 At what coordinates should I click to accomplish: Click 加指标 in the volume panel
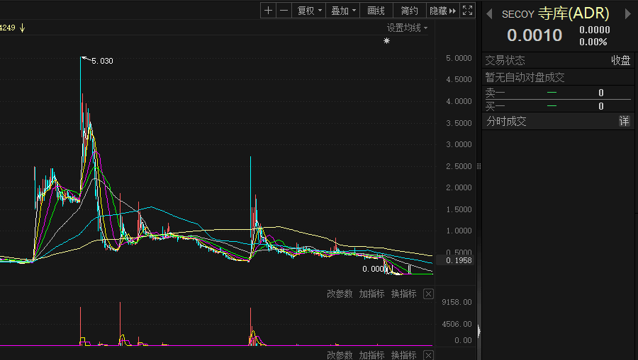click(x=371, y=294)
